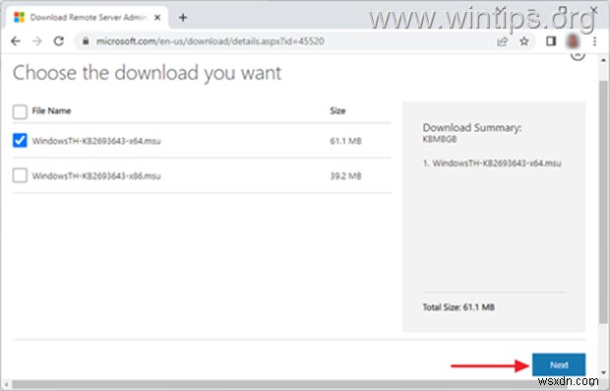Reload the current page
This screenshot has width=610, height=391.
click(x=59, y=41)
